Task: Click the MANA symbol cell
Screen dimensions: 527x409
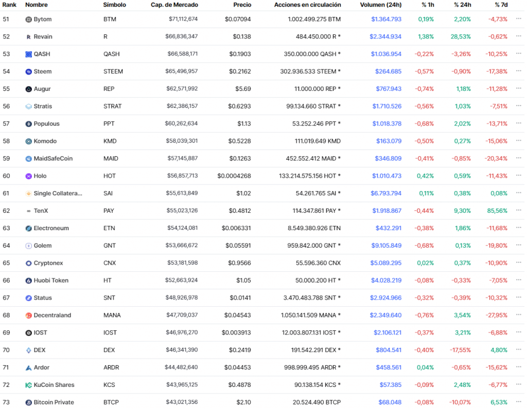Action: [x=112, y=315]
